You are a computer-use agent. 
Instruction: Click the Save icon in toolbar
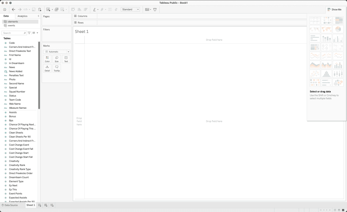pyautogui.click(x=34, y=9)
